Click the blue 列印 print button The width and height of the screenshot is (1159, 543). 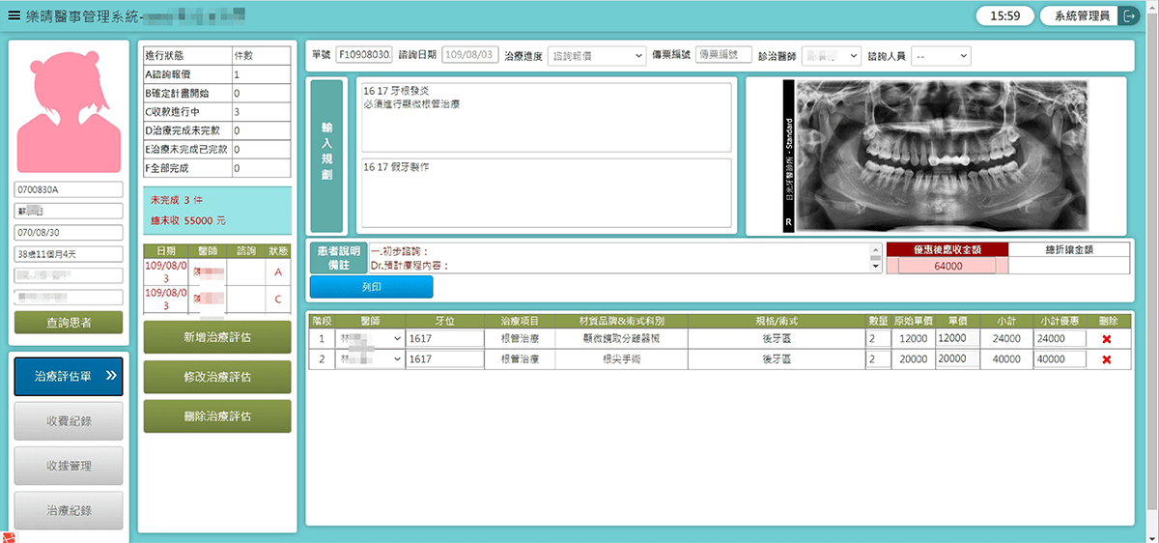click(x=371, y=287)
